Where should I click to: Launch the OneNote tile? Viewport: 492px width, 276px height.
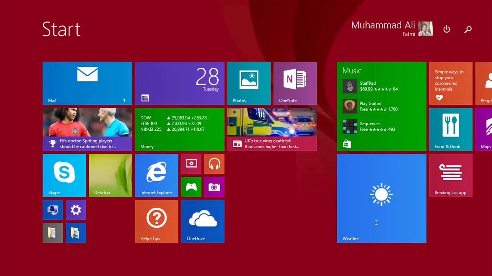[x=295, y=83]
